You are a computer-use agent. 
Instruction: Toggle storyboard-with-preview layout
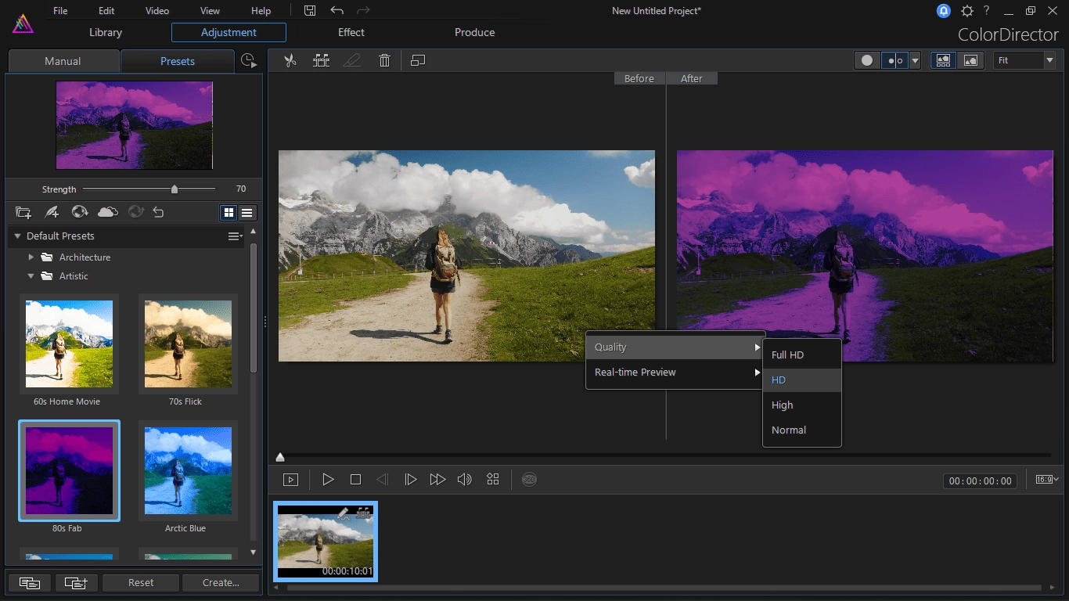click(x=943, y=60)
